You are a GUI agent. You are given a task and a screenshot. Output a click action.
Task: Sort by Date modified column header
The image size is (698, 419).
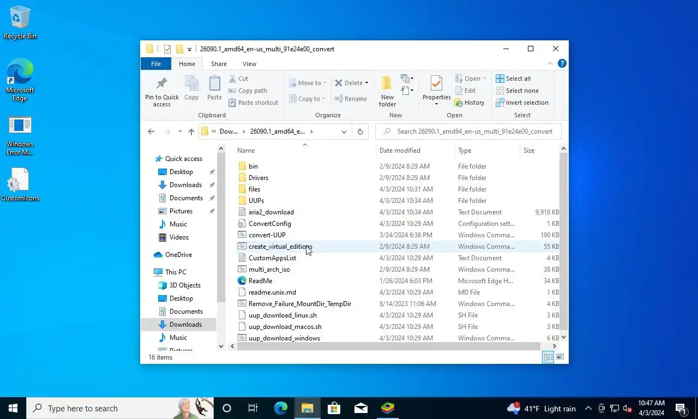pos(415,151)
